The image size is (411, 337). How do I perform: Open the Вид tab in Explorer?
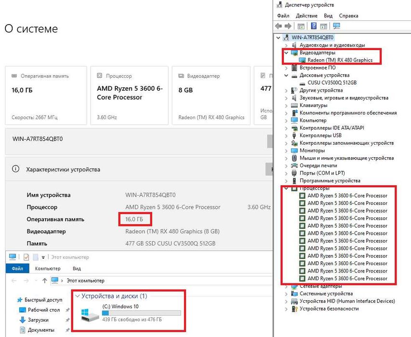[x=77, y=269]
